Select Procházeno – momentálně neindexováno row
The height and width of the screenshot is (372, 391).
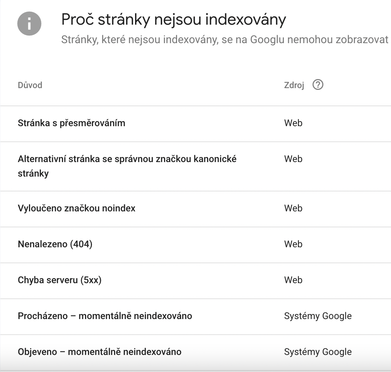(195, 317)
